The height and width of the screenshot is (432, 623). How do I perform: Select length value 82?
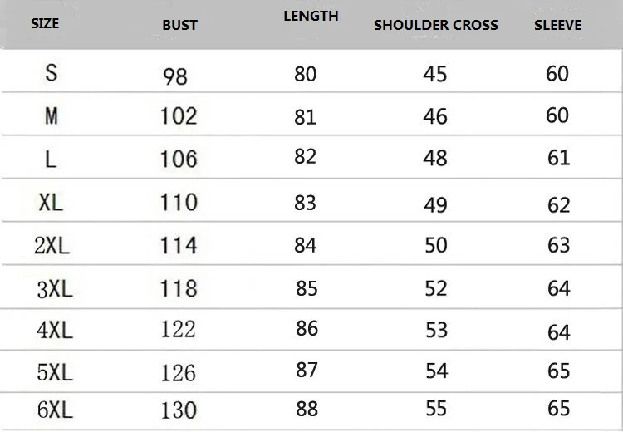coord(305,156)
